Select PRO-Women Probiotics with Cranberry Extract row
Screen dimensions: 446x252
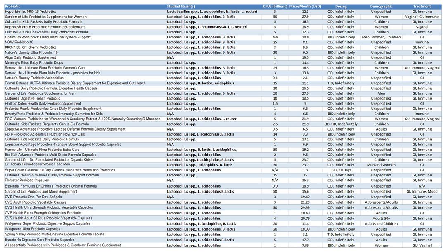pyautogui.click(x=83, y=119)
